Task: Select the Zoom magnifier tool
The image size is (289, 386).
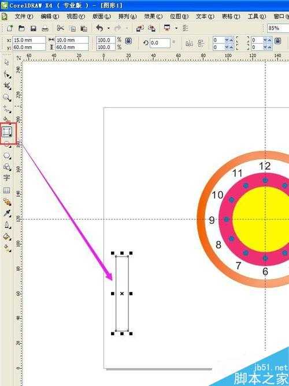Action: (7, 98)
